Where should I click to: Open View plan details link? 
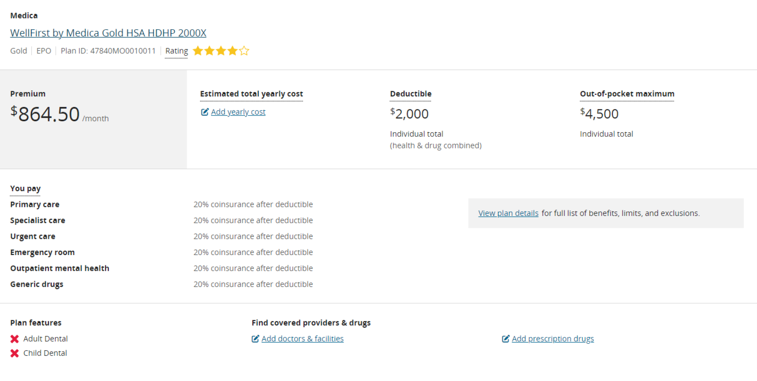point(508,213)
